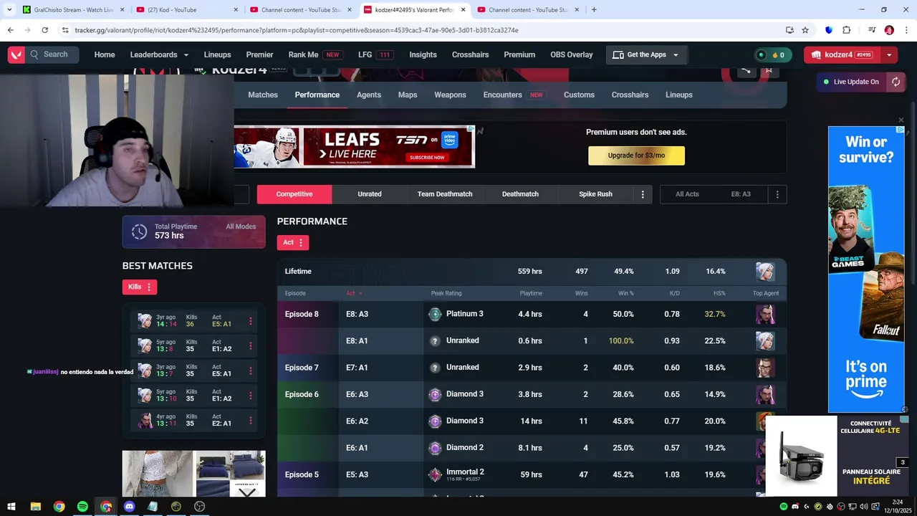Click the Windows Start button
The height and width of the screenshot is (516, 917).
[11, 507]
